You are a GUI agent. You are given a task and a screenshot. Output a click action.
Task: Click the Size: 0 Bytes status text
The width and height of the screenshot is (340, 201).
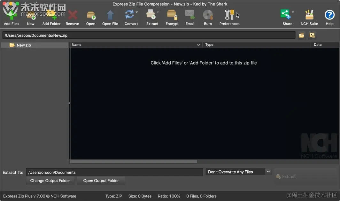140,196
